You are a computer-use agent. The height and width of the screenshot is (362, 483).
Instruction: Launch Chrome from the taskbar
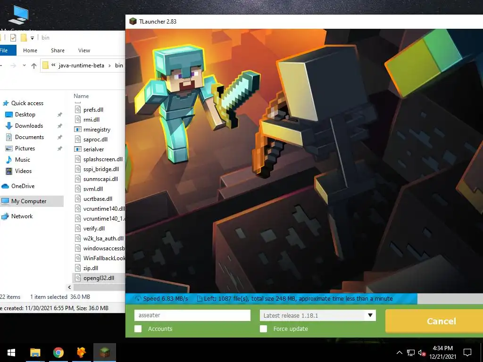[x=58, y=353]
